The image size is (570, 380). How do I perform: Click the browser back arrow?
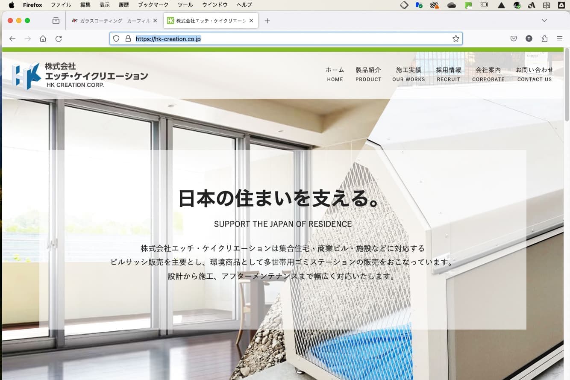12,39
